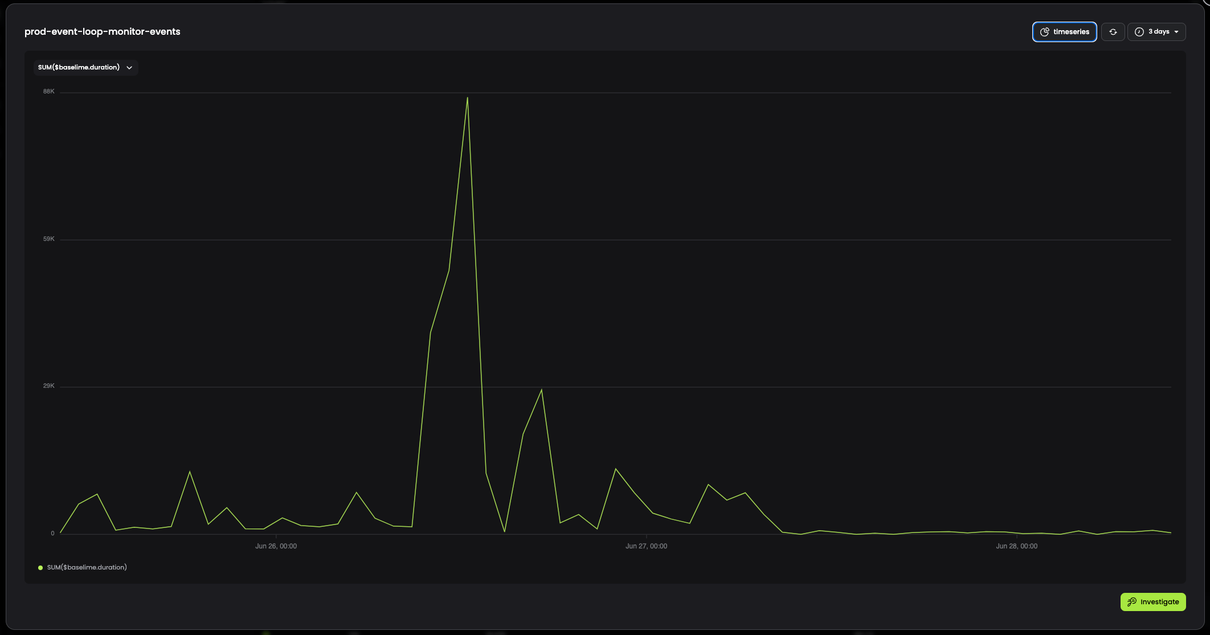Click the tallest spike on the duration chart
The width and height of the screenshot is (1210, 635).
[467, 98]
